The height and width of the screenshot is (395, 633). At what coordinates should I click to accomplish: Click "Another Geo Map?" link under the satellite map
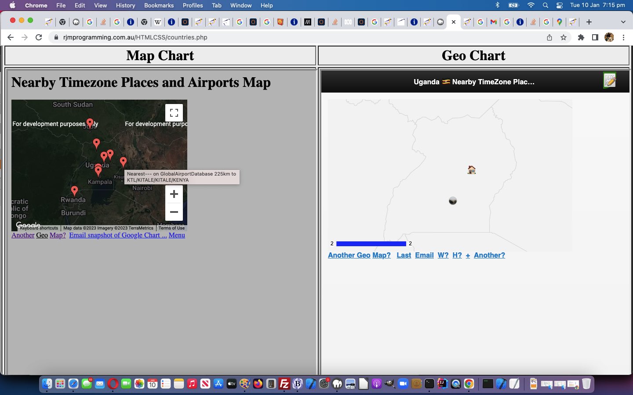click(x=38, y=235)
